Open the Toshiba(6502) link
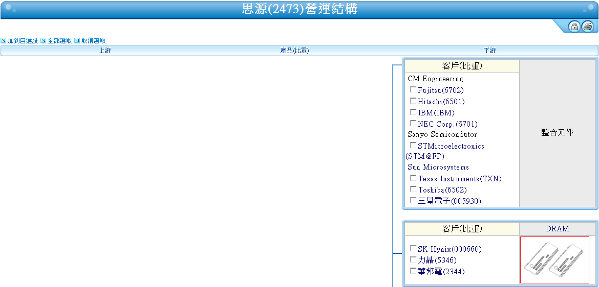The width and height of the screenshot is (599, 287). [x=442, y=190]
